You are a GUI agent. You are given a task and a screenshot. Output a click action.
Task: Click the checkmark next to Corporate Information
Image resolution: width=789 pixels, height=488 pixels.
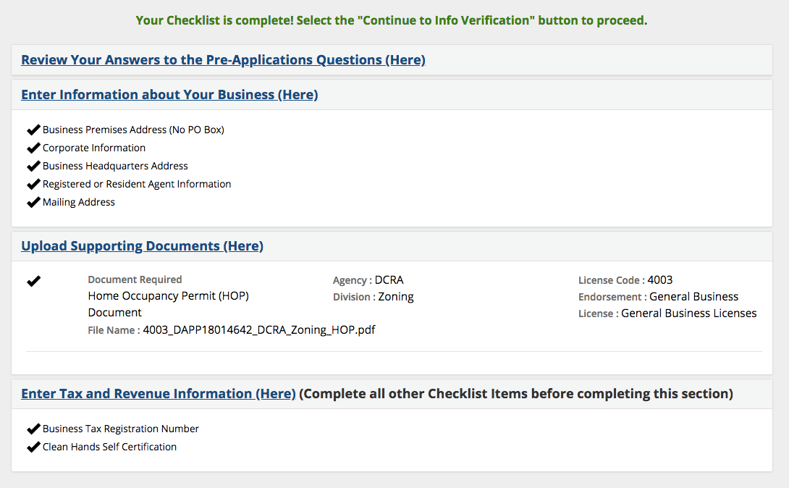coord(33,147)
